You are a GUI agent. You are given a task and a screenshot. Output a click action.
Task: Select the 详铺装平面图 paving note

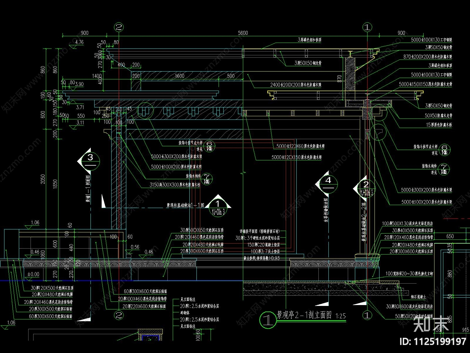tap(260, 231)
